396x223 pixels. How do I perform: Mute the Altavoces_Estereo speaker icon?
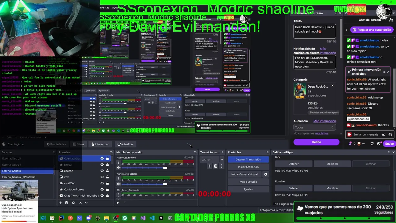[118, 168]
